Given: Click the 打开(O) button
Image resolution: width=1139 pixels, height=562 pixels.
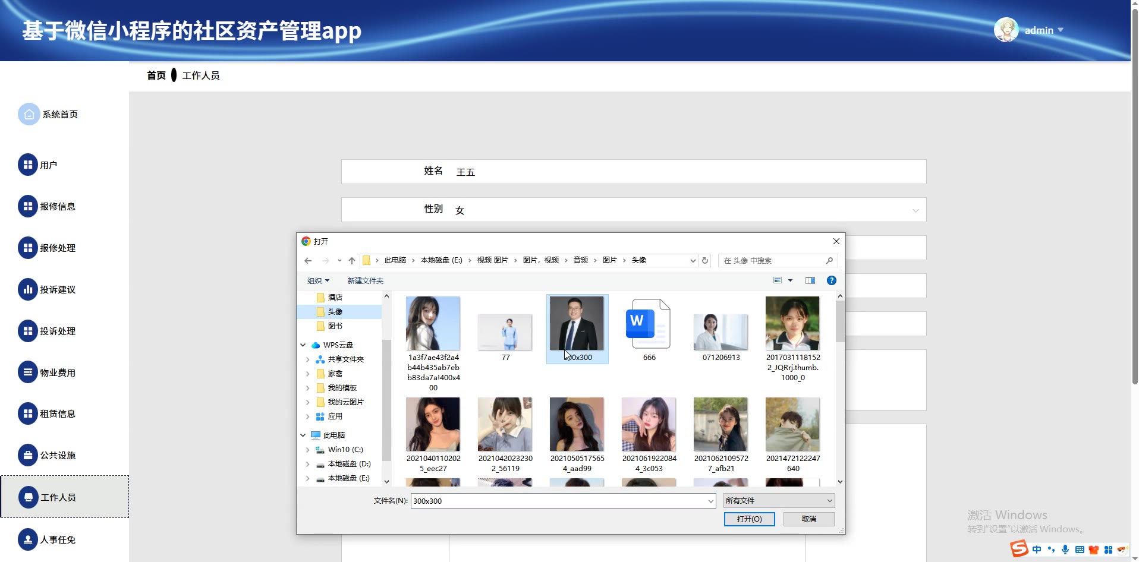Looking at the screenshot, I should pyautogui.click(x=749, y=519).
